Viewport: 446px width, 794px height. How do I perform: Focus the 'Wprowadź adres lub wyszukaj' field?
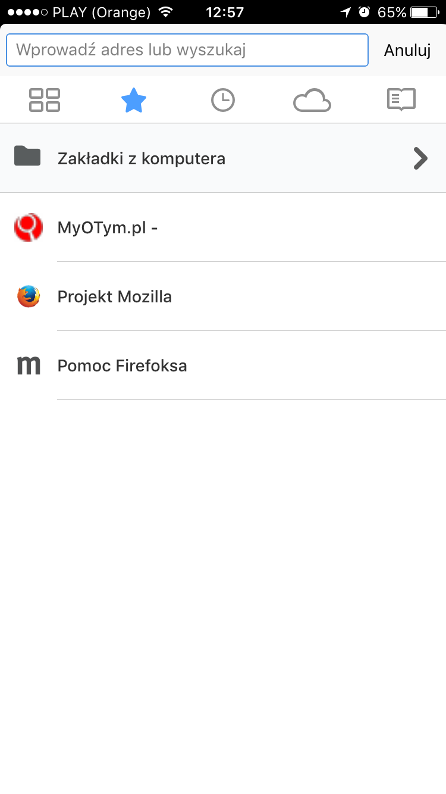(x=187, y=50)
